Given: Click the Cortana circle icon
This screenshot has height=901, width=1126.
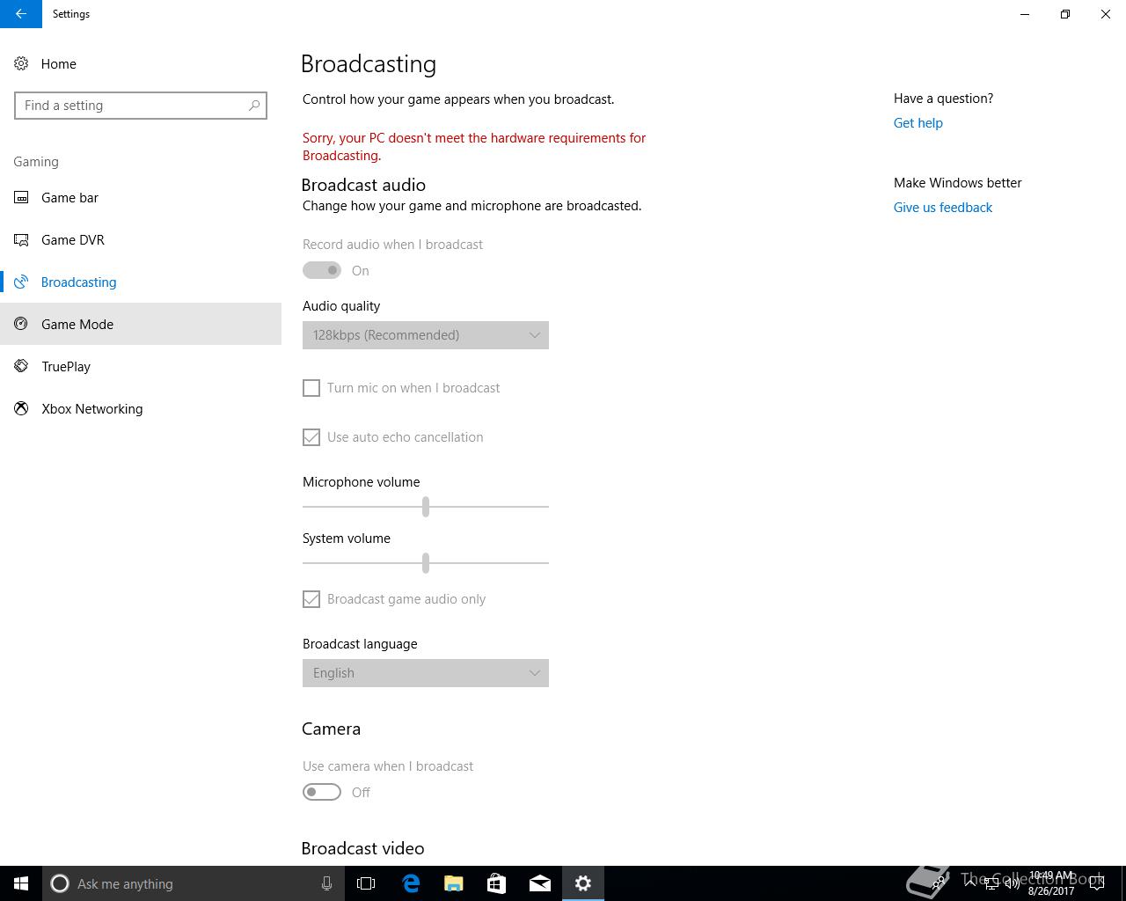Looking at the screenshot, I should [60, 883].
